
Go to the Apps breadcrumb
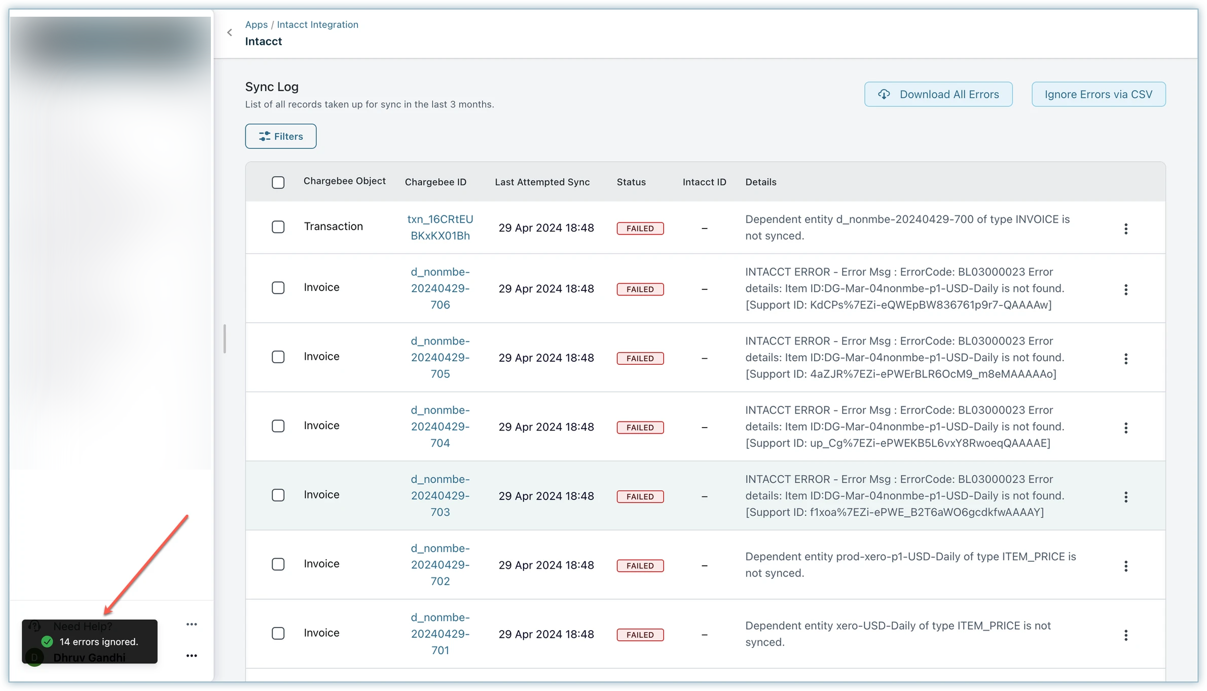[256, 24]
